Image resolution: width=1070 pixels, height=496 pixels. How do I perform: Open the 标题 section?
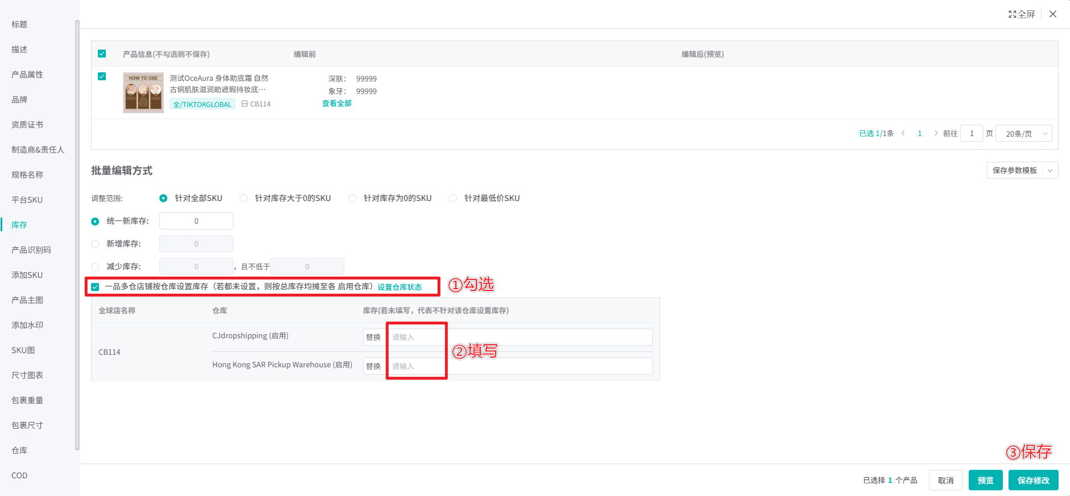pos(19,24)
